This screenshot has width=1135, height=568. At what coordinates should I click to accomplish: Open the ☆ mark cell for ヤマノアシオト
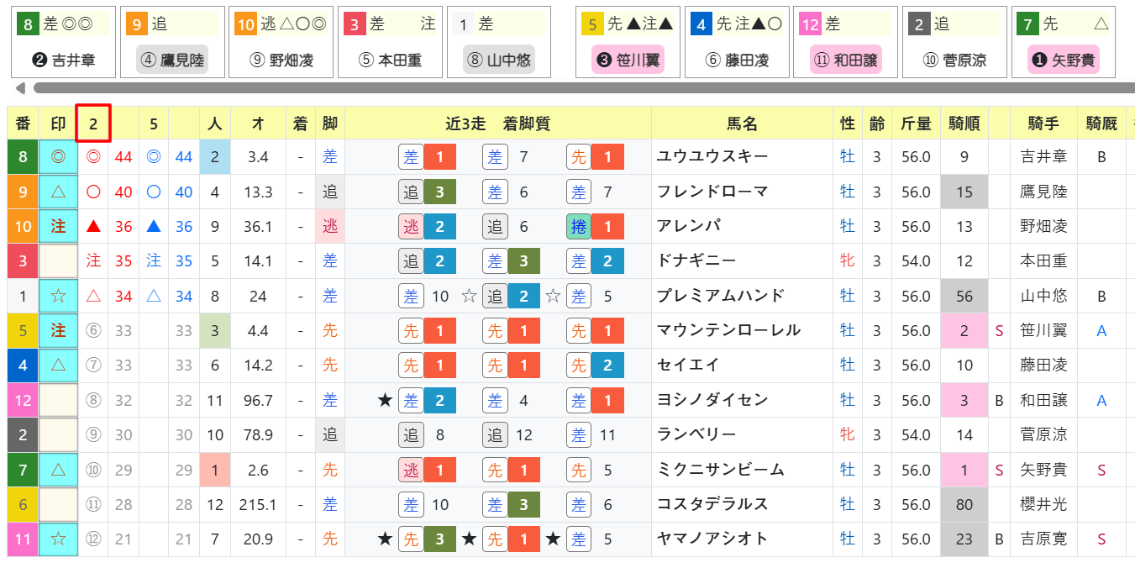(59, 539)
